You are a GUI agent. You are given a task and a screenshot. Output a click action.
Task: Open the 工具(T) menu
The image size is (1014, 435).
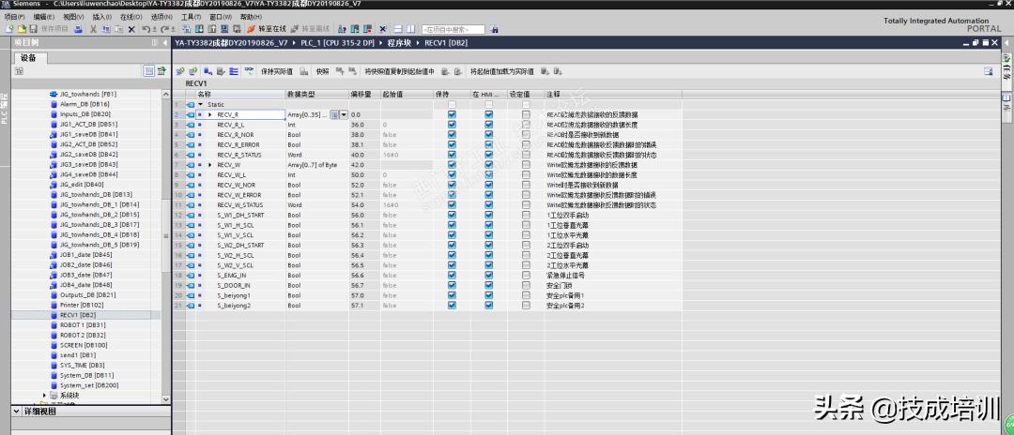(x=191, y=16)
